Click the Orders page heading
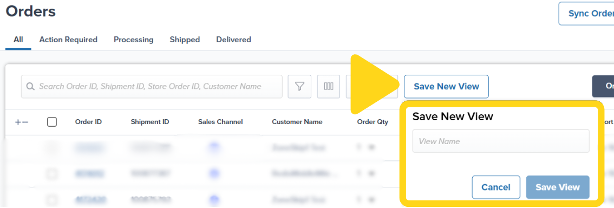This screenshot has height=208, width=614. (x=30, y=11)
